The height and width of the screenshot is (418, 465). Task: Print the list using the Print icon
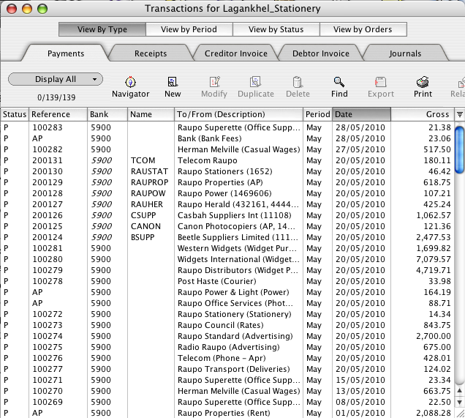(423, 82)
